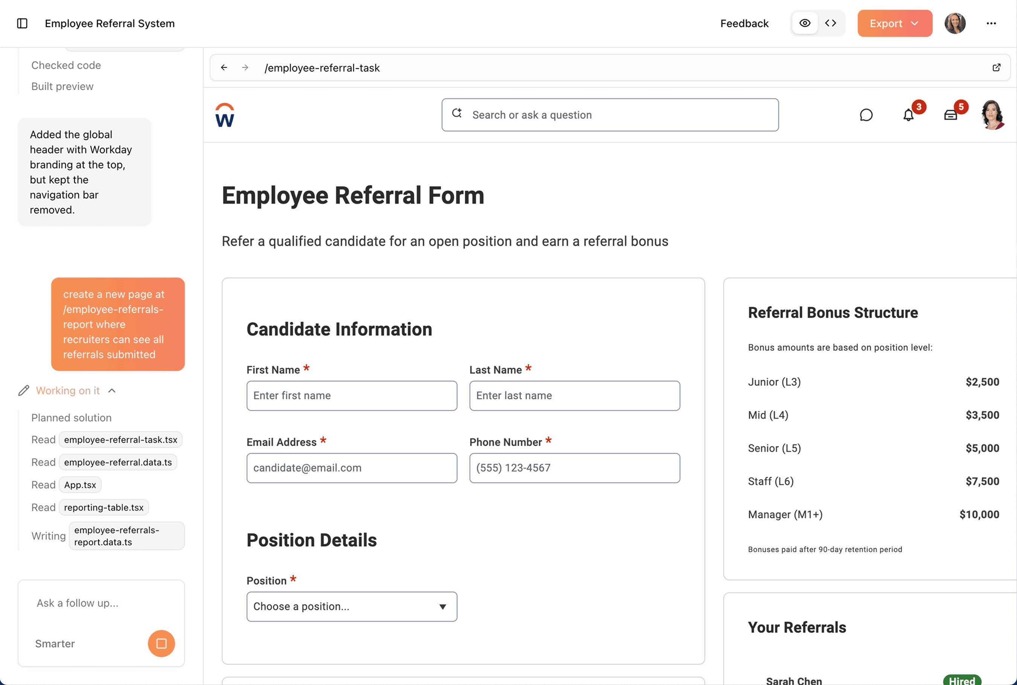Click the orange user prompt bubble

click(x=118, y=324)
